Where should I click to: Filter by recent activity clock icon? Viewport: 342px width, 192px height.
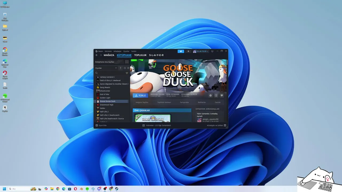point(125,68)
